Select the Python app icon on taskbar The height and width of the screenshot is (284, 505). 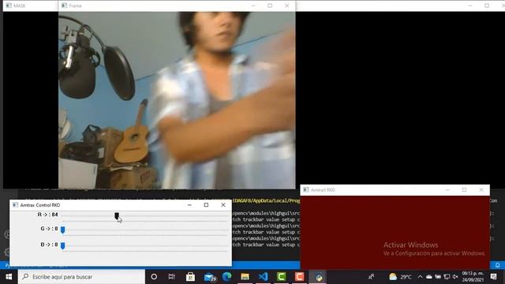[x=319, y=277]
